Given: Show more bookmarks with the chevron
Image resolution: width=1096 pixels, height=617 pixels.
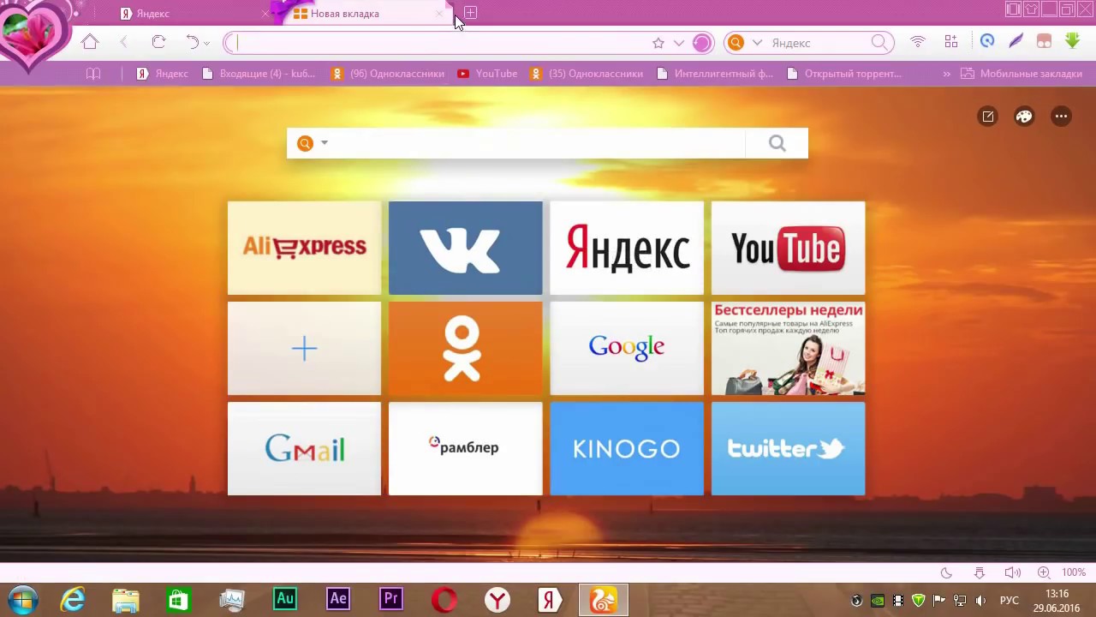Looking at the screenshot, I should (946, 74).
